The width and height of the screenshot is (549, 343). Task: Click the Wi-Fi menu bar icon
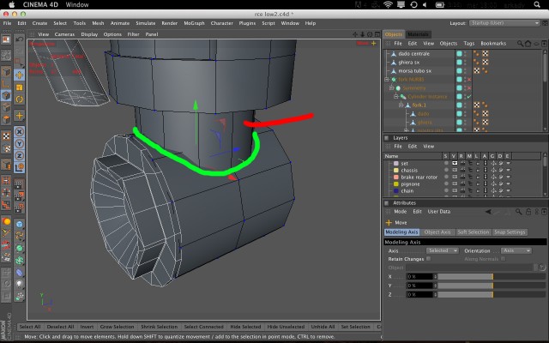coord(388,4)
